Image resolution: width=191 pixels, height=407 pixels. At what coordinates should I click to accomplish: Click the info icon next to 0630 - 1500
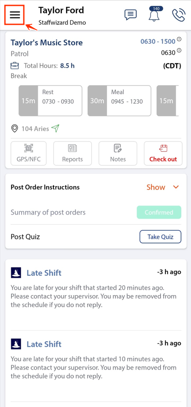[x=179, y=40]
